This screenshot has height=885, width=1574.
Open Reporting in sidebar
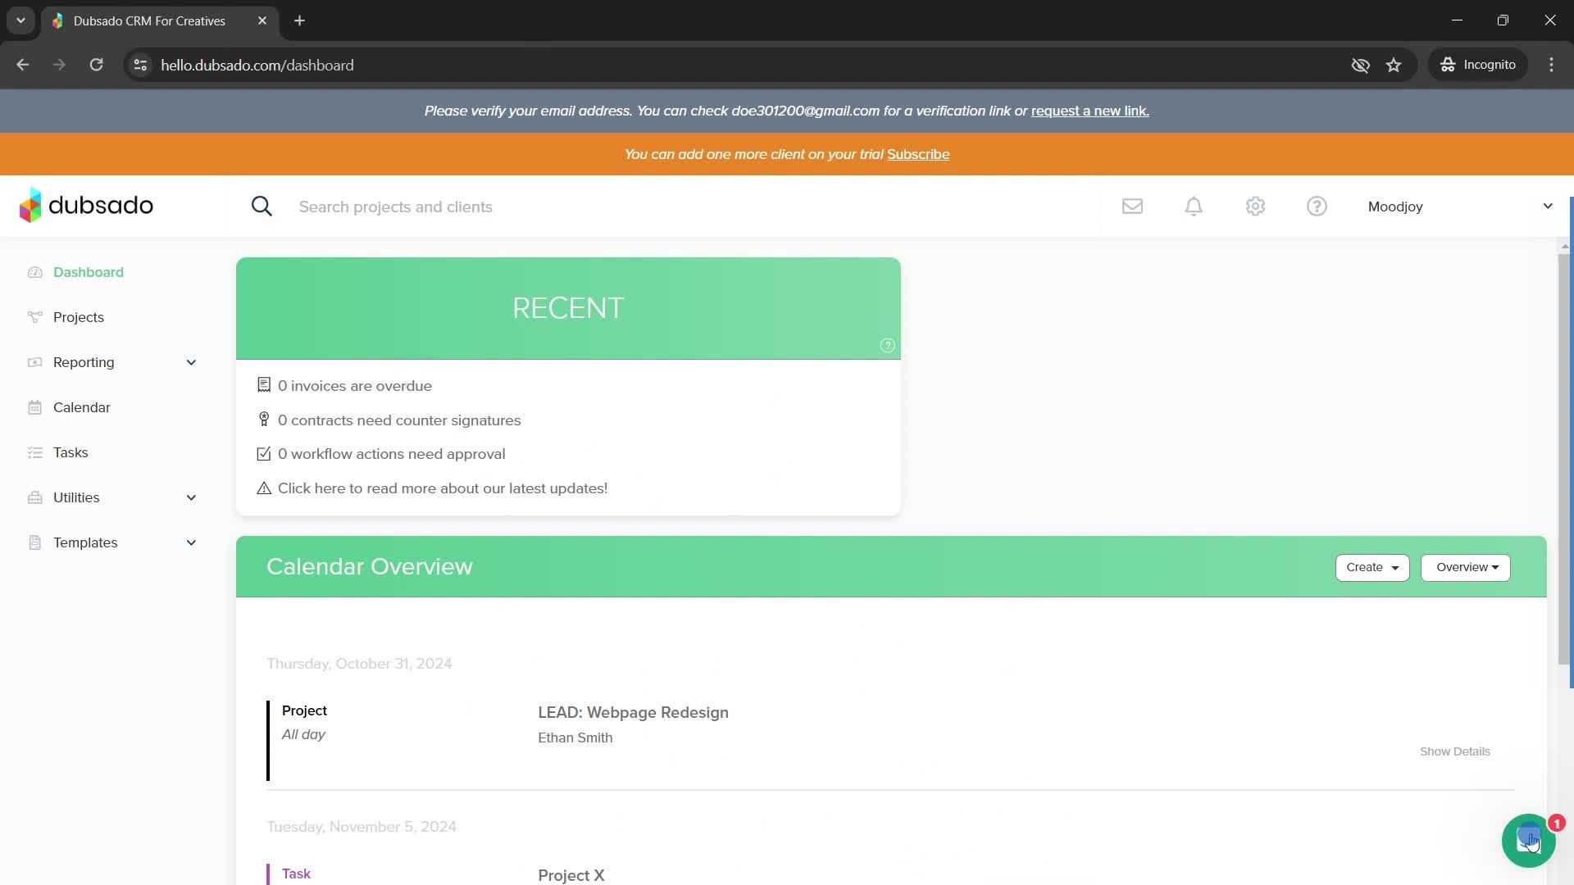click(x=84, y=362)
